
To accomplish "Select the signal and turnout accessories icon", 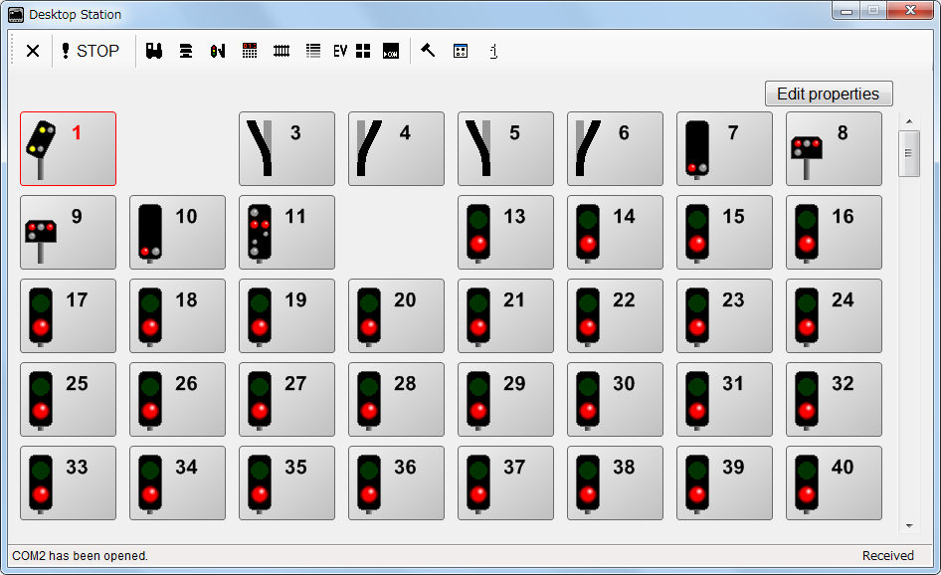I will 218,51.
